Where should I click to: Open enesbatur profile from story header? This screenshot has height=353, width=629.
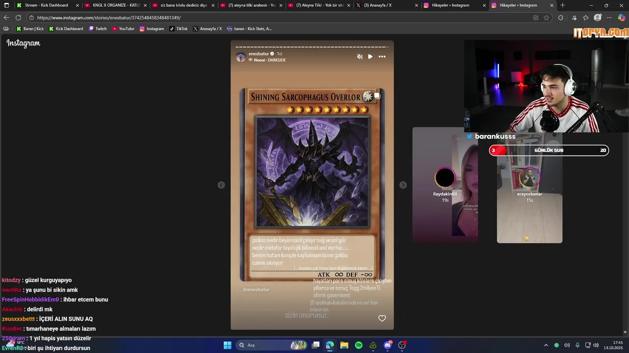click(x=258, y=53)
